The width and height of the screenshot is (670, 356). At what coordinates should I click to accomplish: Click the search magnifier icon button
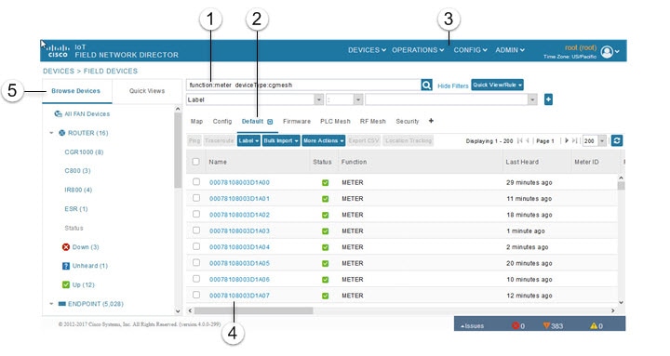pyautogui.click(x=426, y=85)
